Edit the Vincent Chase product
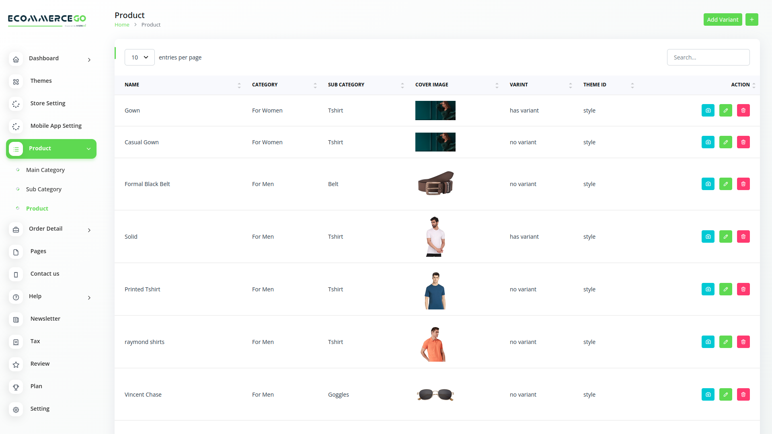 pyautogui.click(x=725, y=395)
